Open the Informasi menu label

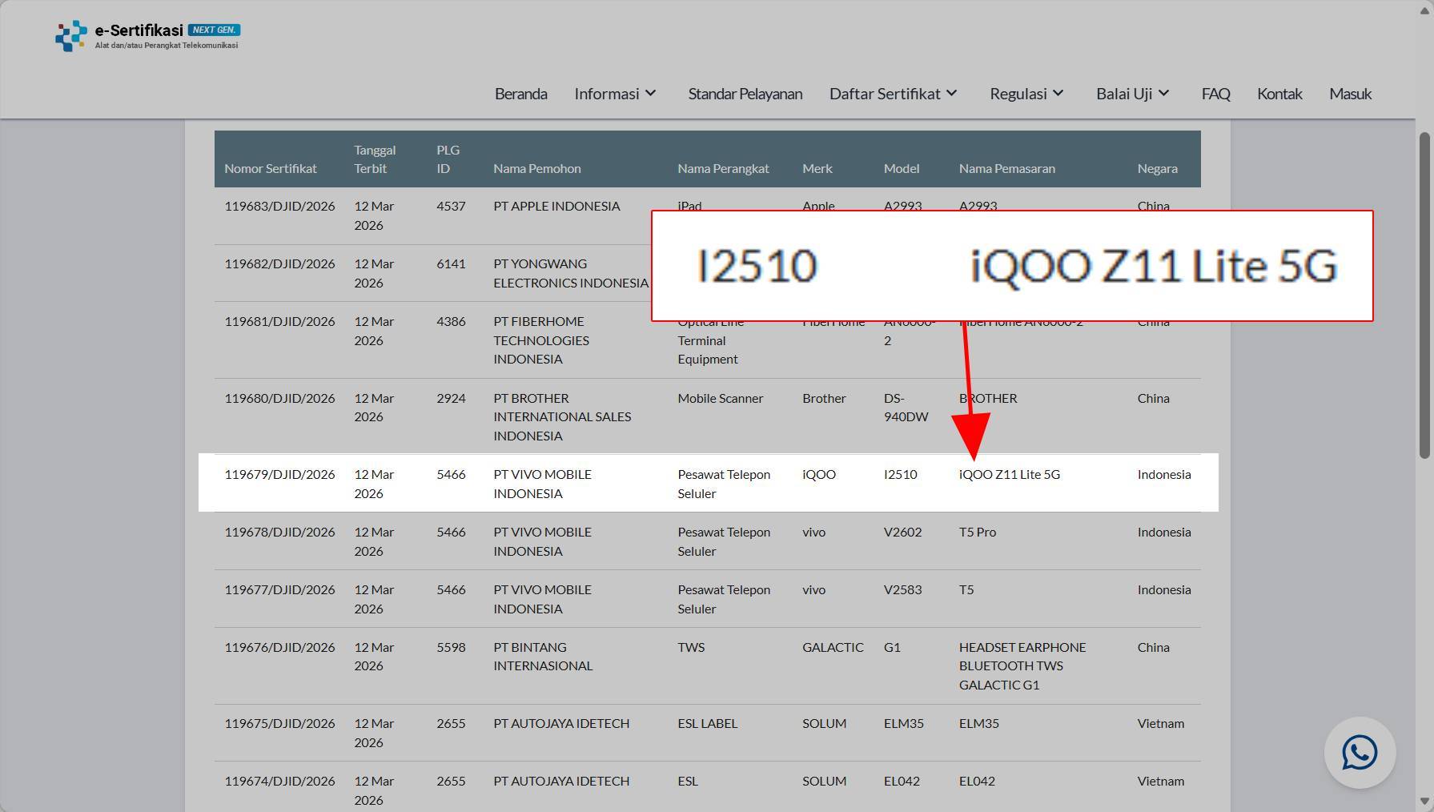click(x=607, y=94)
